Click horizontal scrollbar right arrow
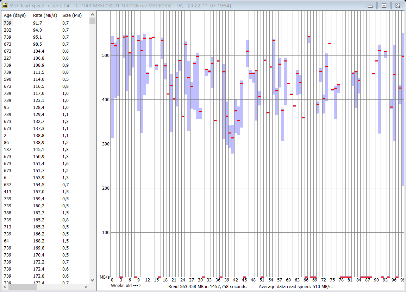406x292 pixels. (x=86, y=287)
